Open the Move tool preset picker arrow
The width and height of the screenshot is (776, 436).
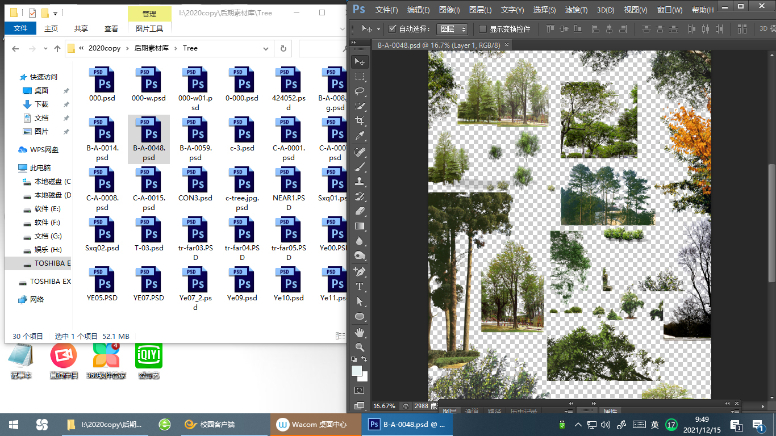tap(378, 30)
